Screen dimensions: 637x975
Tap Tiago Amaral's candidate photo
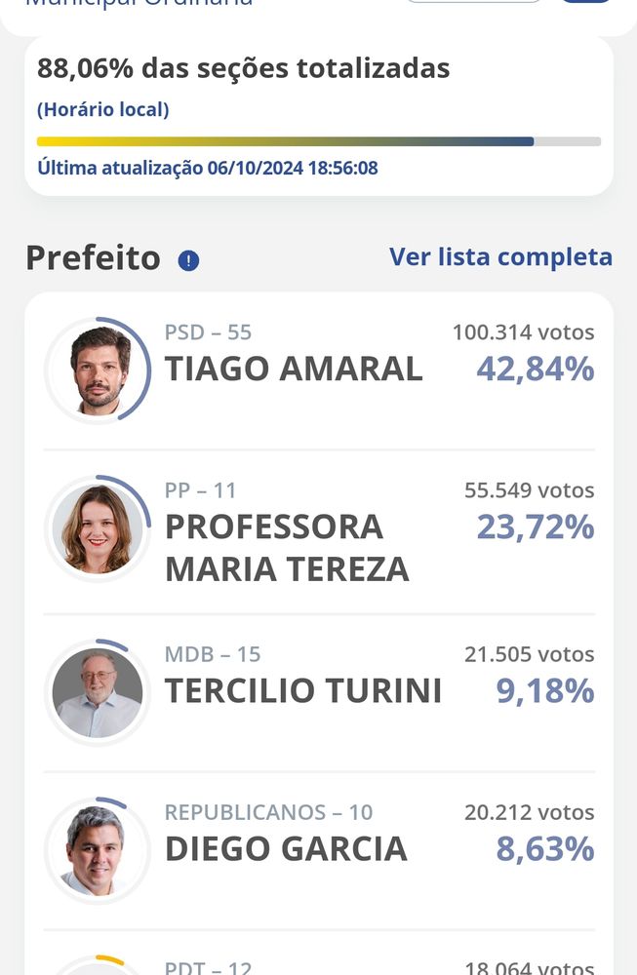pyautogui.click(x=98, y=370)
